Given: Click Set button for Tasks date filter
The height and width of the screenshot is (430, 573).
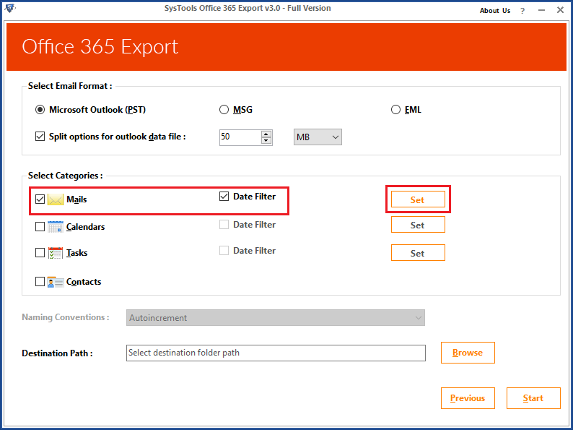Looking at the screenshot, I should [x=418, y=253].
